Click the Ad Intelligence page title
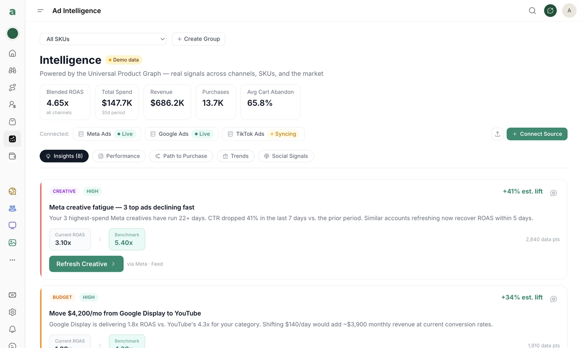 pyautogui.click(x=77, y=11)
